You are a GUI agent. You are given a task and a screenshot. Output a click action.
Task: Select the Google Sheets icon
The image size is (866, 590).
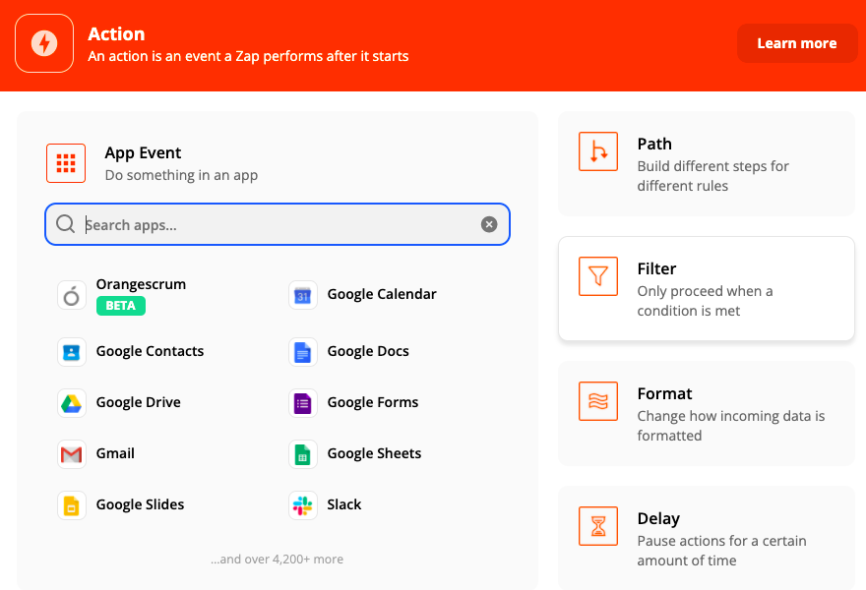pyautogui.click(x=303, y=454)
